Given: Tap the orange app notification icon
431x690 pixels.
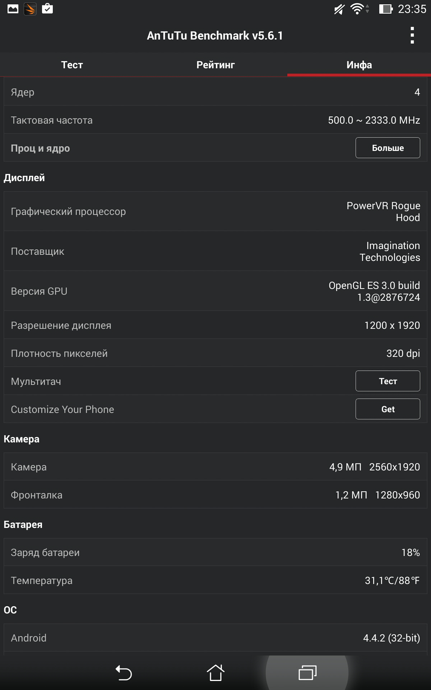Looking at the screenshot, I should click(x=30, y=9).
